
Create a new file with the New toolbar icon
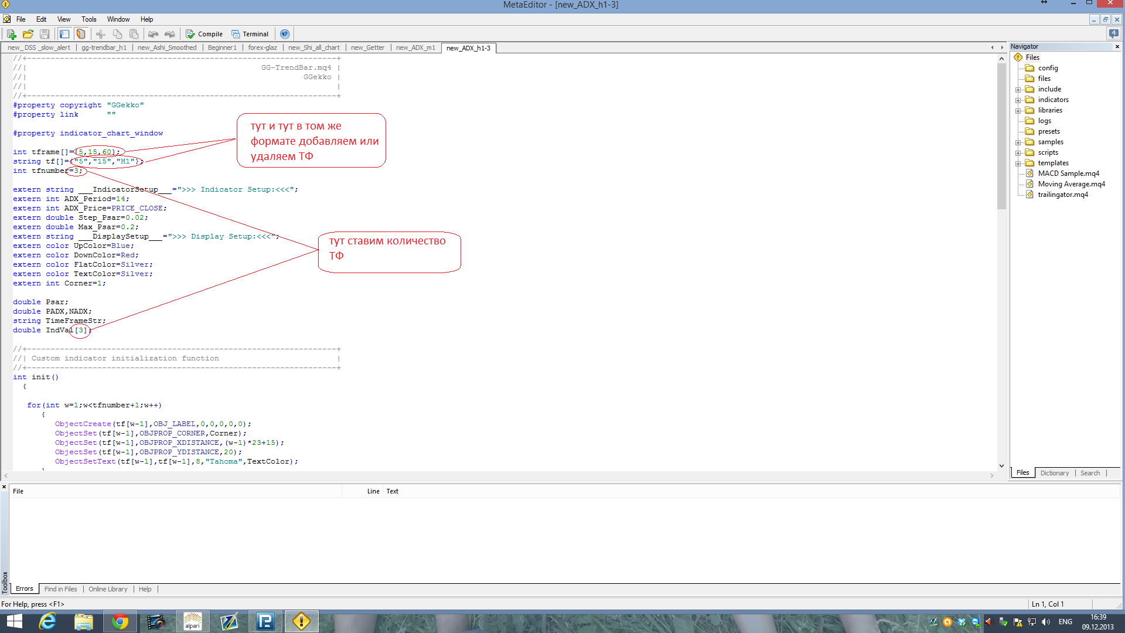point(11,34)
